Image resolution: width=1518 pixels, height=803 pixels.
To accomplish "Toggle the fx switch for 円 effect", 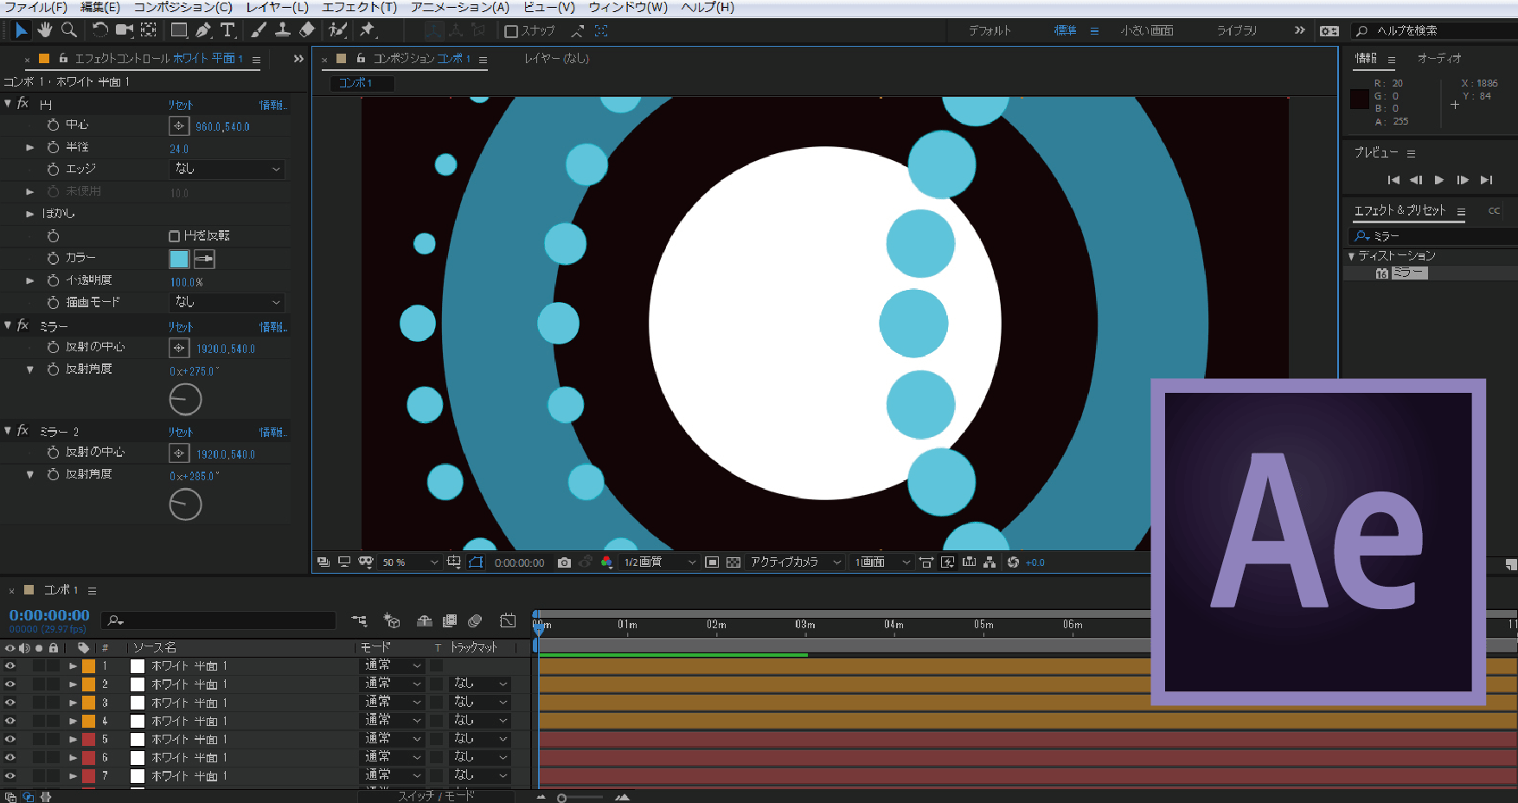I will (x=23, y=103).
